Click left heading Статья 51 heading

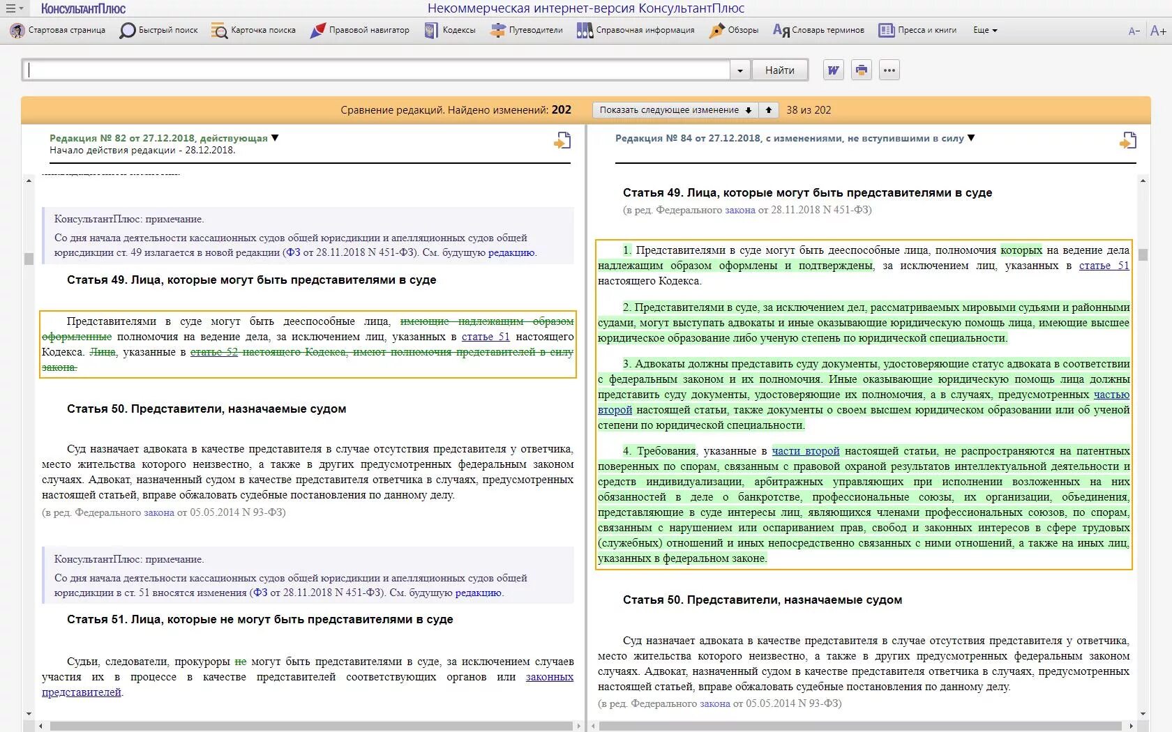pyautogui.click(x=260, y=619)
